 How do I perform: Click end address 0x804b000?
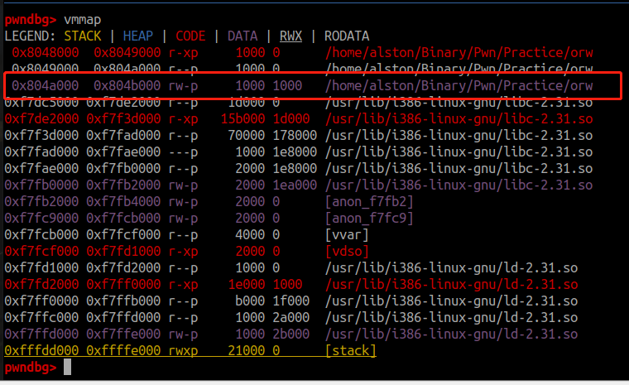[127, 85]
